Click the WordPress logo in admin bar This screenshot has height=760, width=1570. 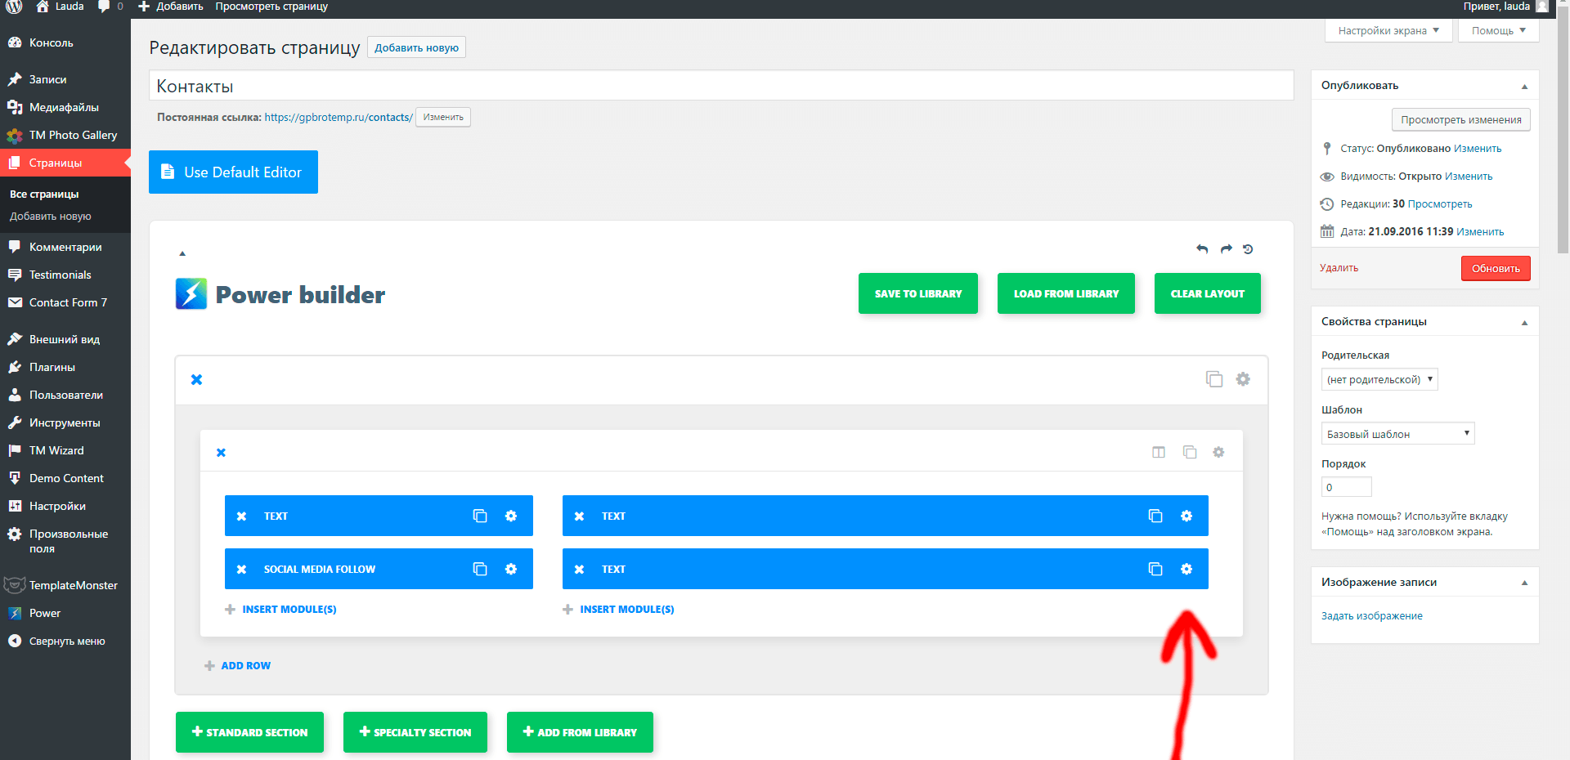(15, 7)
